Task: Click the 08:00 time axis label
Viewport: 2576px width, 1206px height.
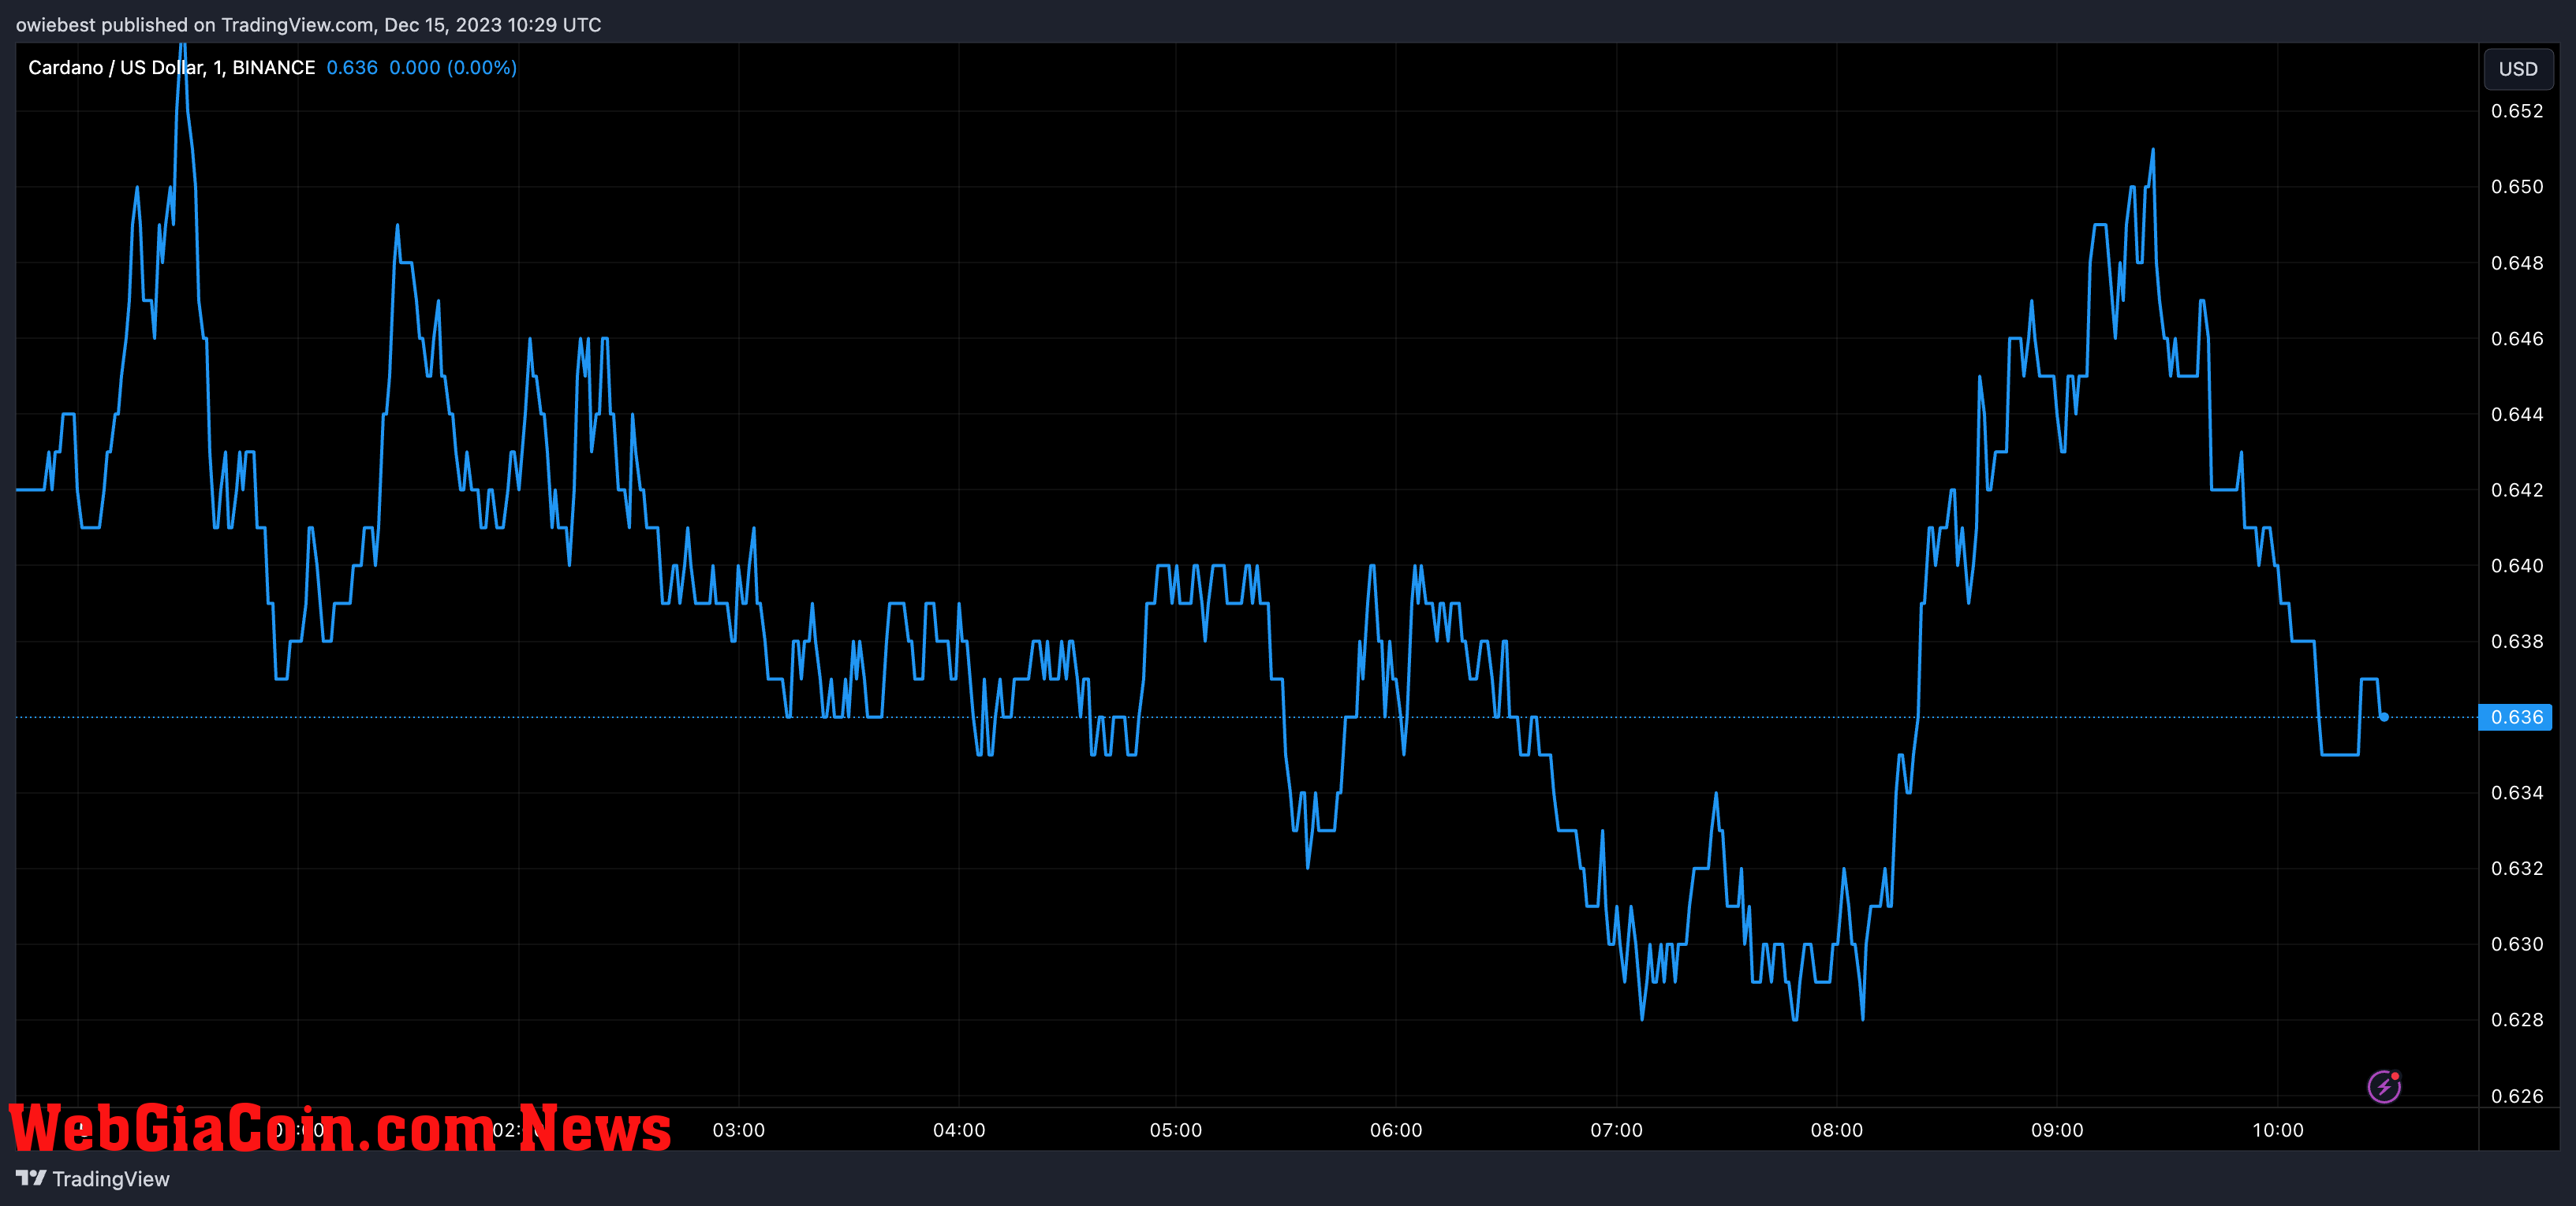Action: pyautogui.click(x=1837, y=1130)
